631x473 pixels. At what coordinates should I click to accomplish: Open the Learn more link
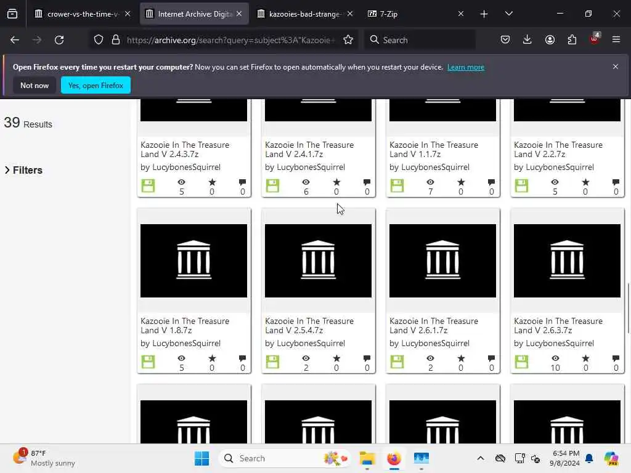(466, 67)
